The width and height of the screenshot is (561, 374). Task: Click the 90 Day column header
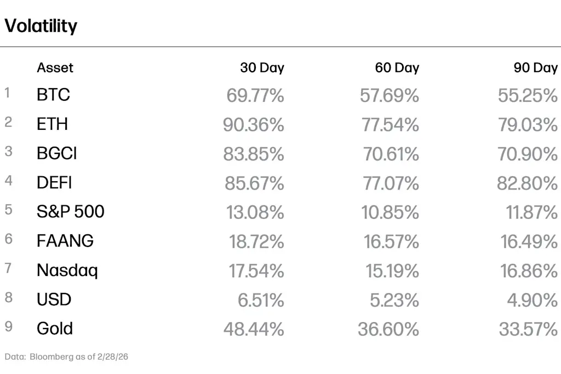[536, 67]
